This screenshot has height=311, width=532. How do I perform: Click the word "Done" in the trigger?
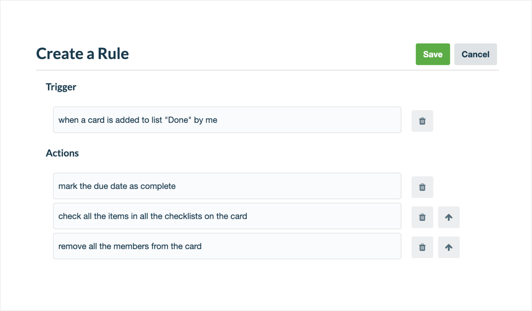coord(178,120)
